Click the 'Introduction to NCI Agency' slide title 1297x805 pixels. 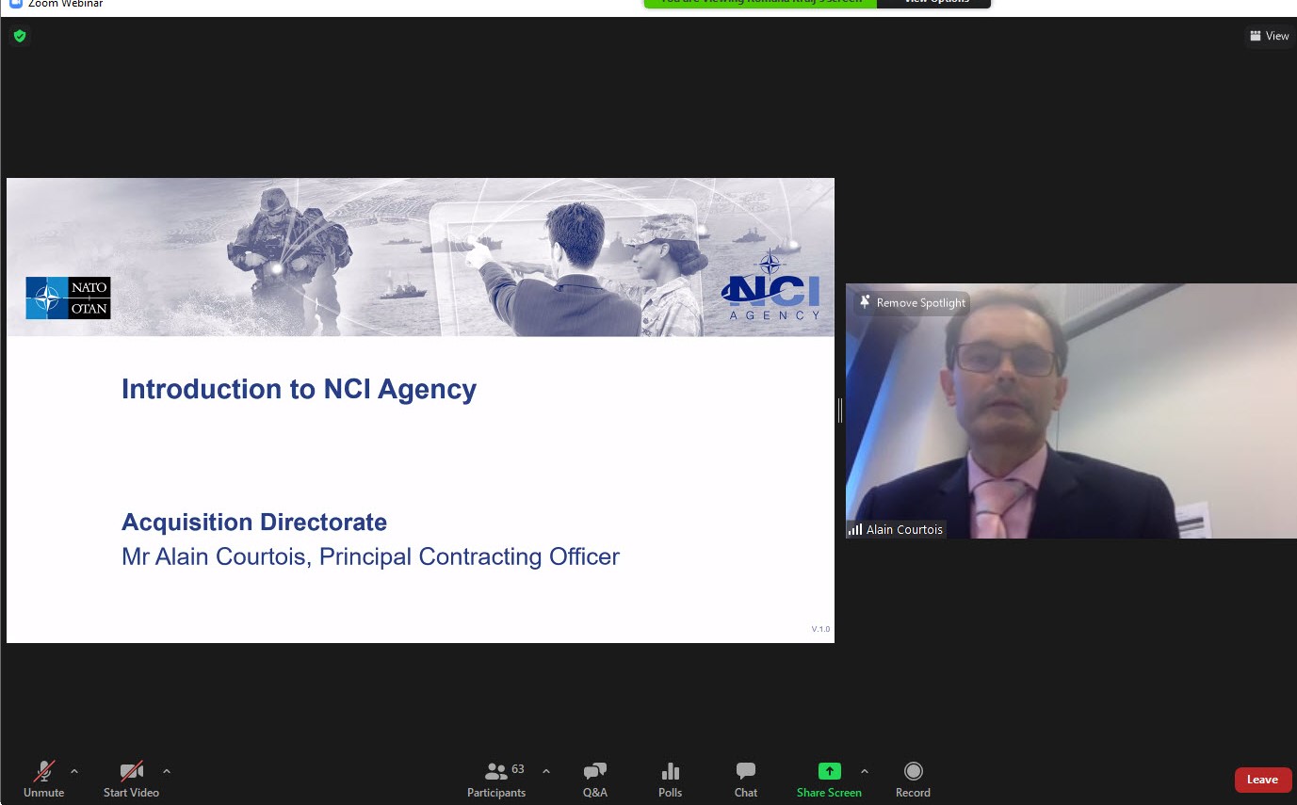point(299,389)
